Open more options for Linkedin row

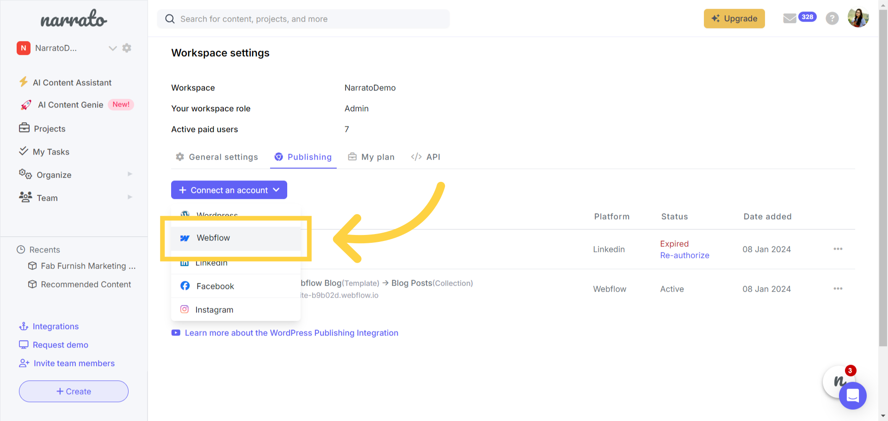(x=838, y=249)
